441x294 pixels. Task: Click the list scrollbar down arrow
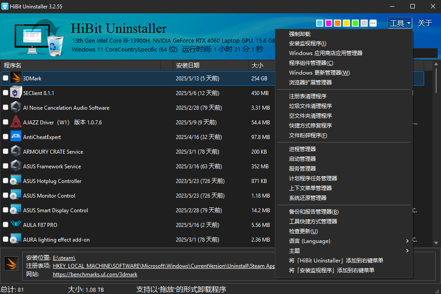click(x=436, y=243)
